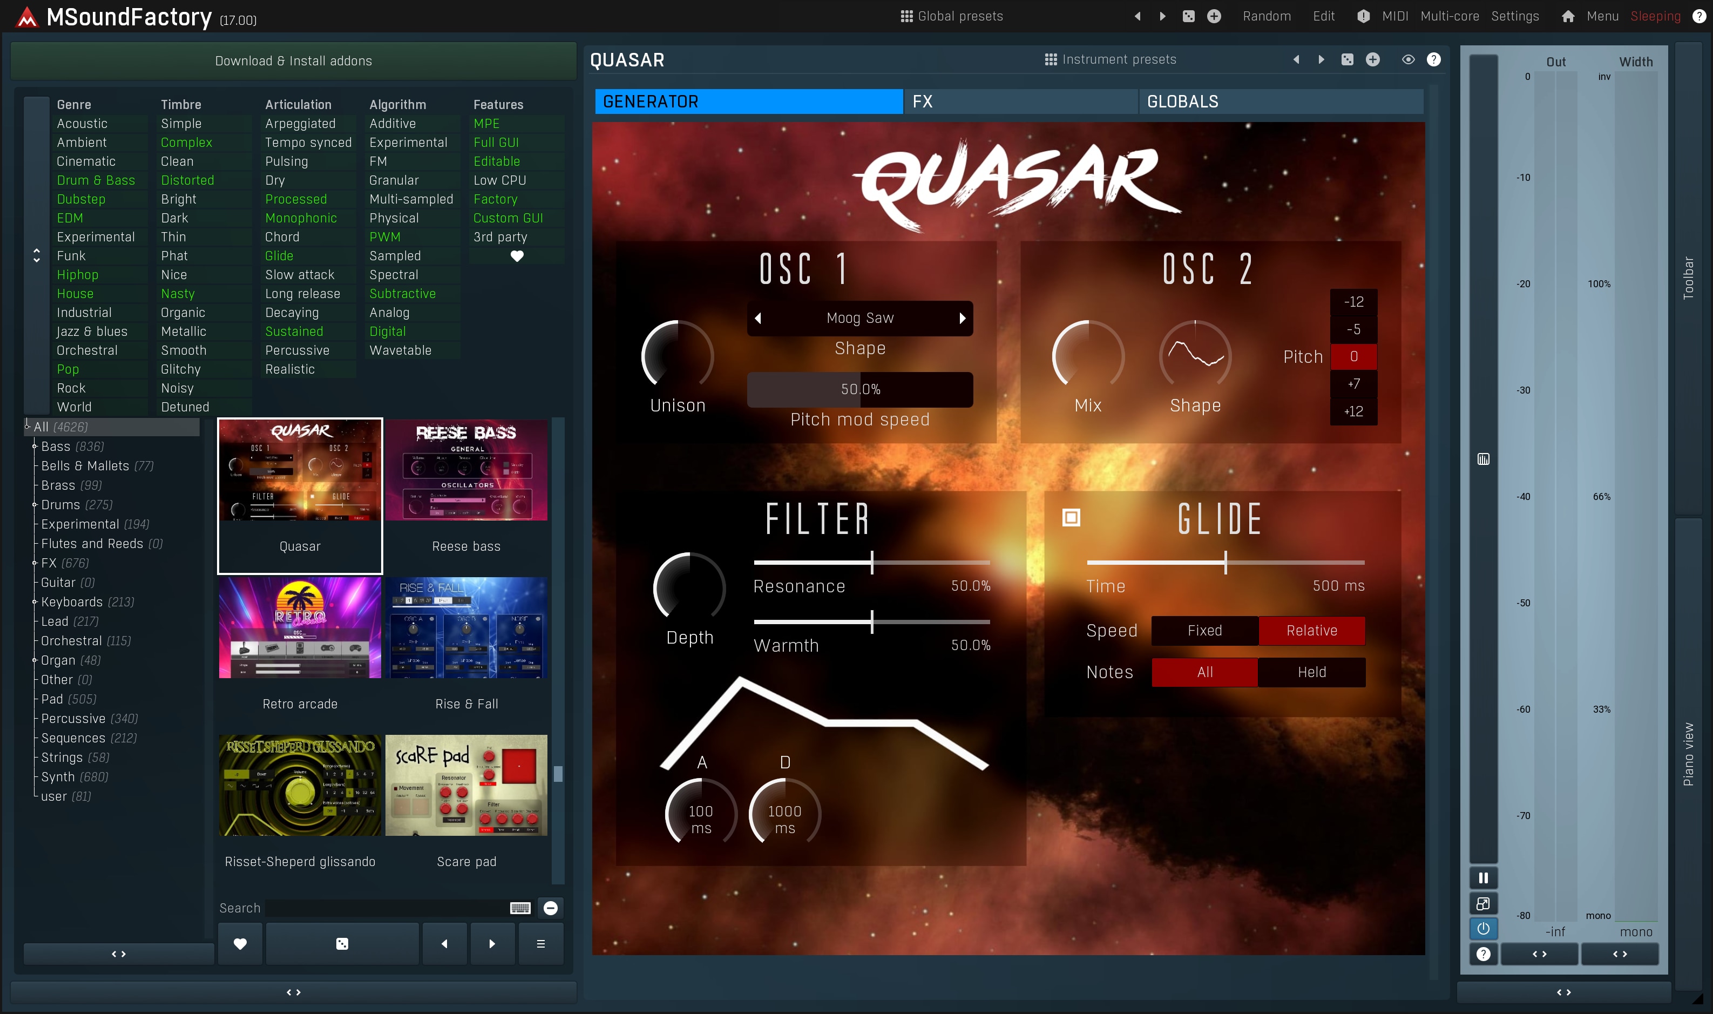Enable the Glide section checkbox
The width and height of the screenshot is (1713, 1014).
(1071, 518)
